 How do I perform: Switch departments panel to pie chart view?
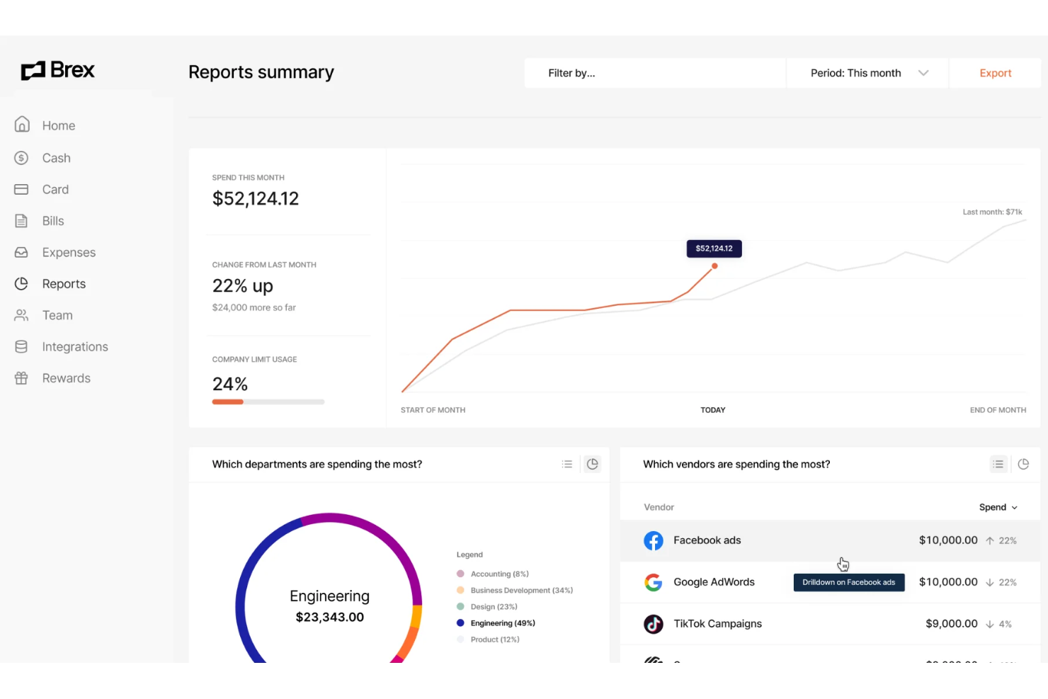pyautogui.click(x=593, y=464)
